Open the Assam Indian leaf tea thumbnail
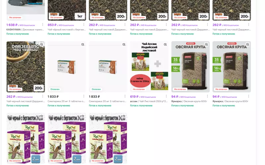This screenshot has width=265, height=165. tap(149, 67)
